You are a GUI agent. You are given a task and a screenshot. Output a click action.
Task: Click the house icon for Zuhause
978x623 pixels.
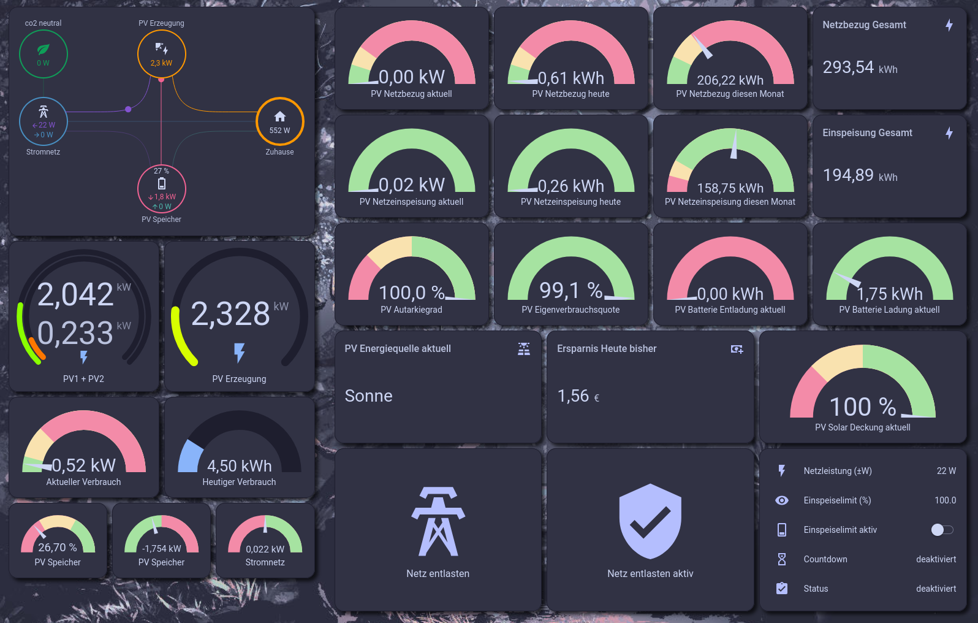279,117
